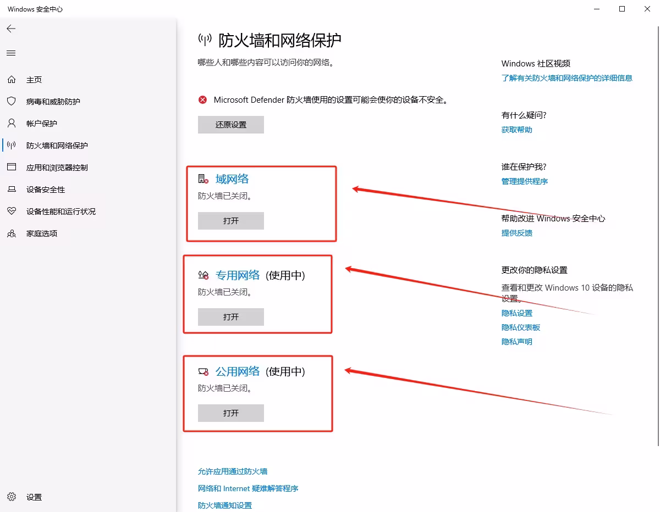
Task: Enable the 专用网络 firewall with 打开
Action: click(231, 317)
